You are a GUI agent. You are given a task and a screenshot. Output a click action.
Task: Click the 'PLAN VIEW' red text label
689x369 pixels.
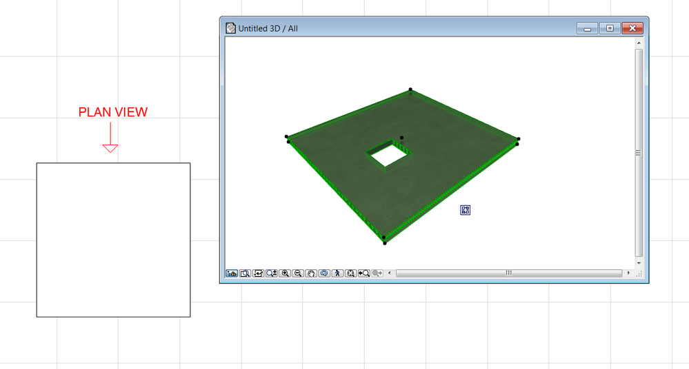coord(113,112)
